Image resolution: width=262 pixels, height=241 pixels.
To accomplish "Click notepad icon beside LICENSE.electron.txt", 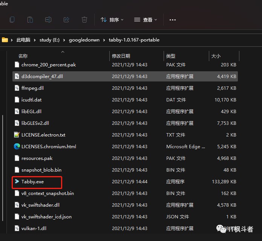I will (x=17, y=135).
